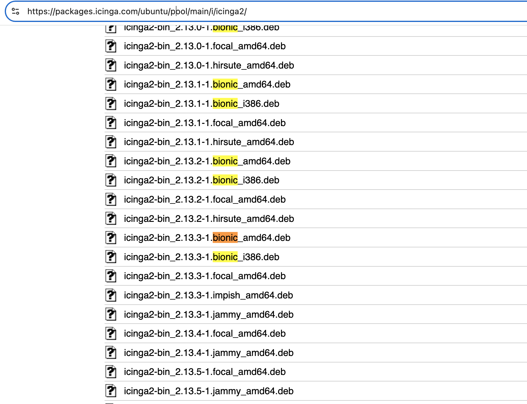Click icinga2-bin_2.13.2-1.focal_amd64.deb link
Image resolution: width=527 pixels, height=404 pixels.
(x=204, y=200)
